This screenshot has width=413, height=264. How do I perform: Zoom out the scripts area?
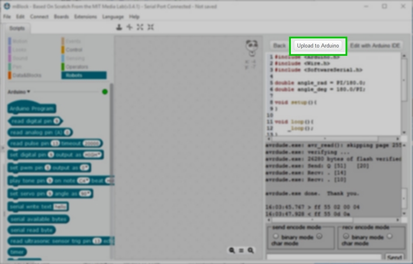coord(232,250)
